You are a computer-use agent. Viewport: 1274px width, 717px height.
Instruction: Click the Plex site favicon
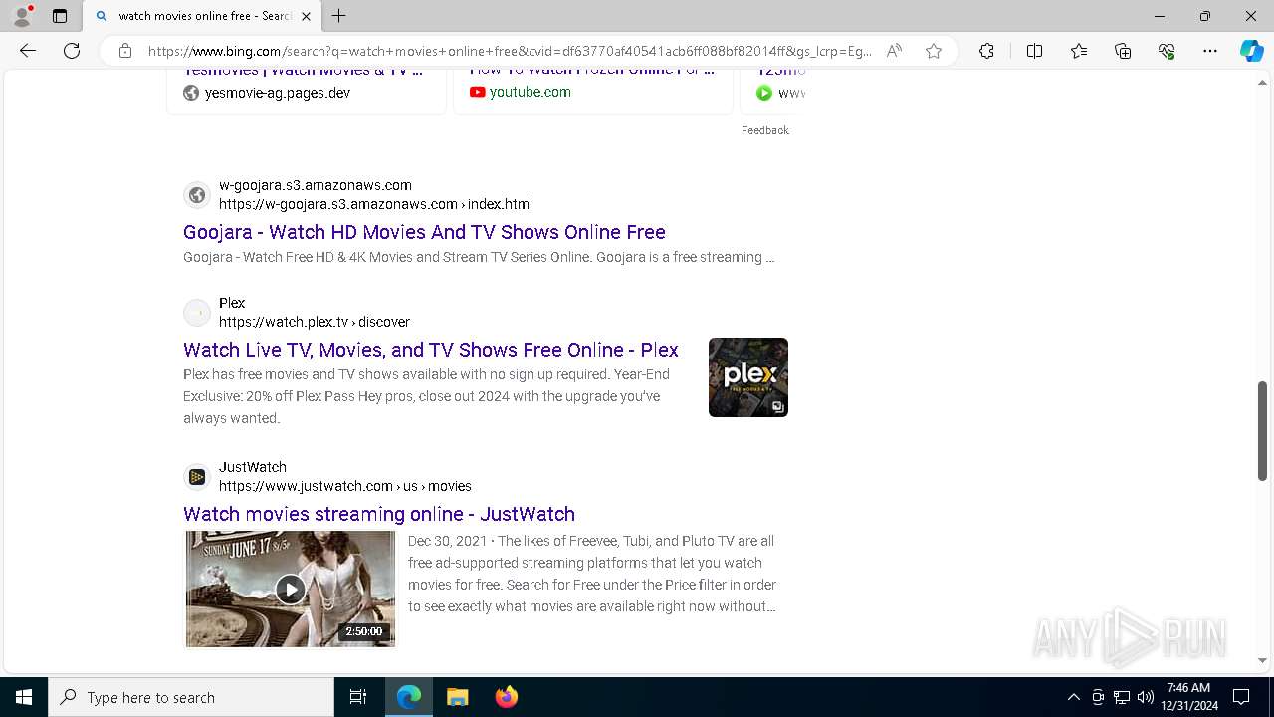tap(197, 313)
